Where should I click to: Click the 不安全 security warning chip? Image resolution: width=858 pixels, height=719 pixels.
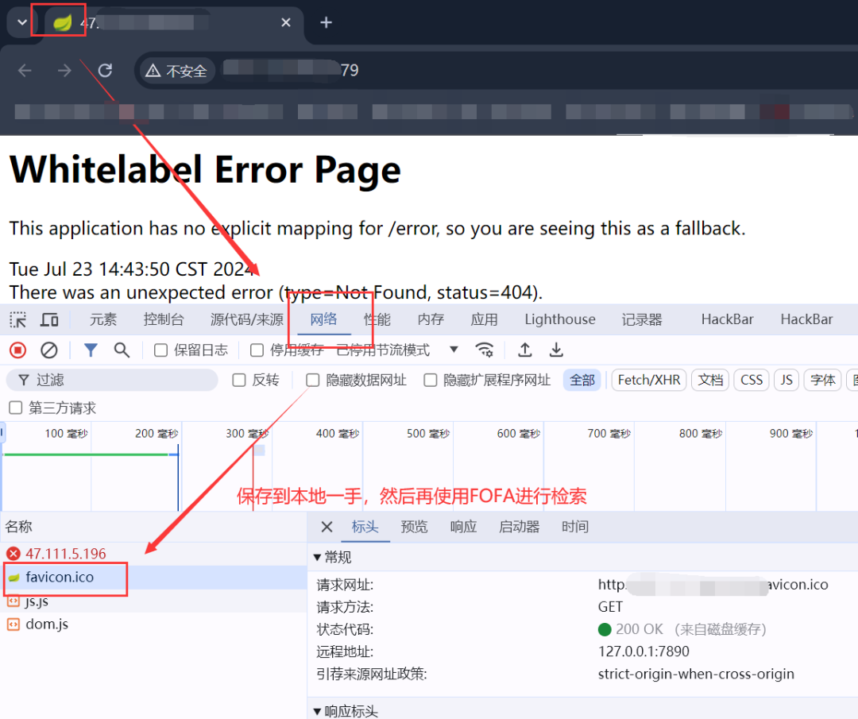point(176,72)
